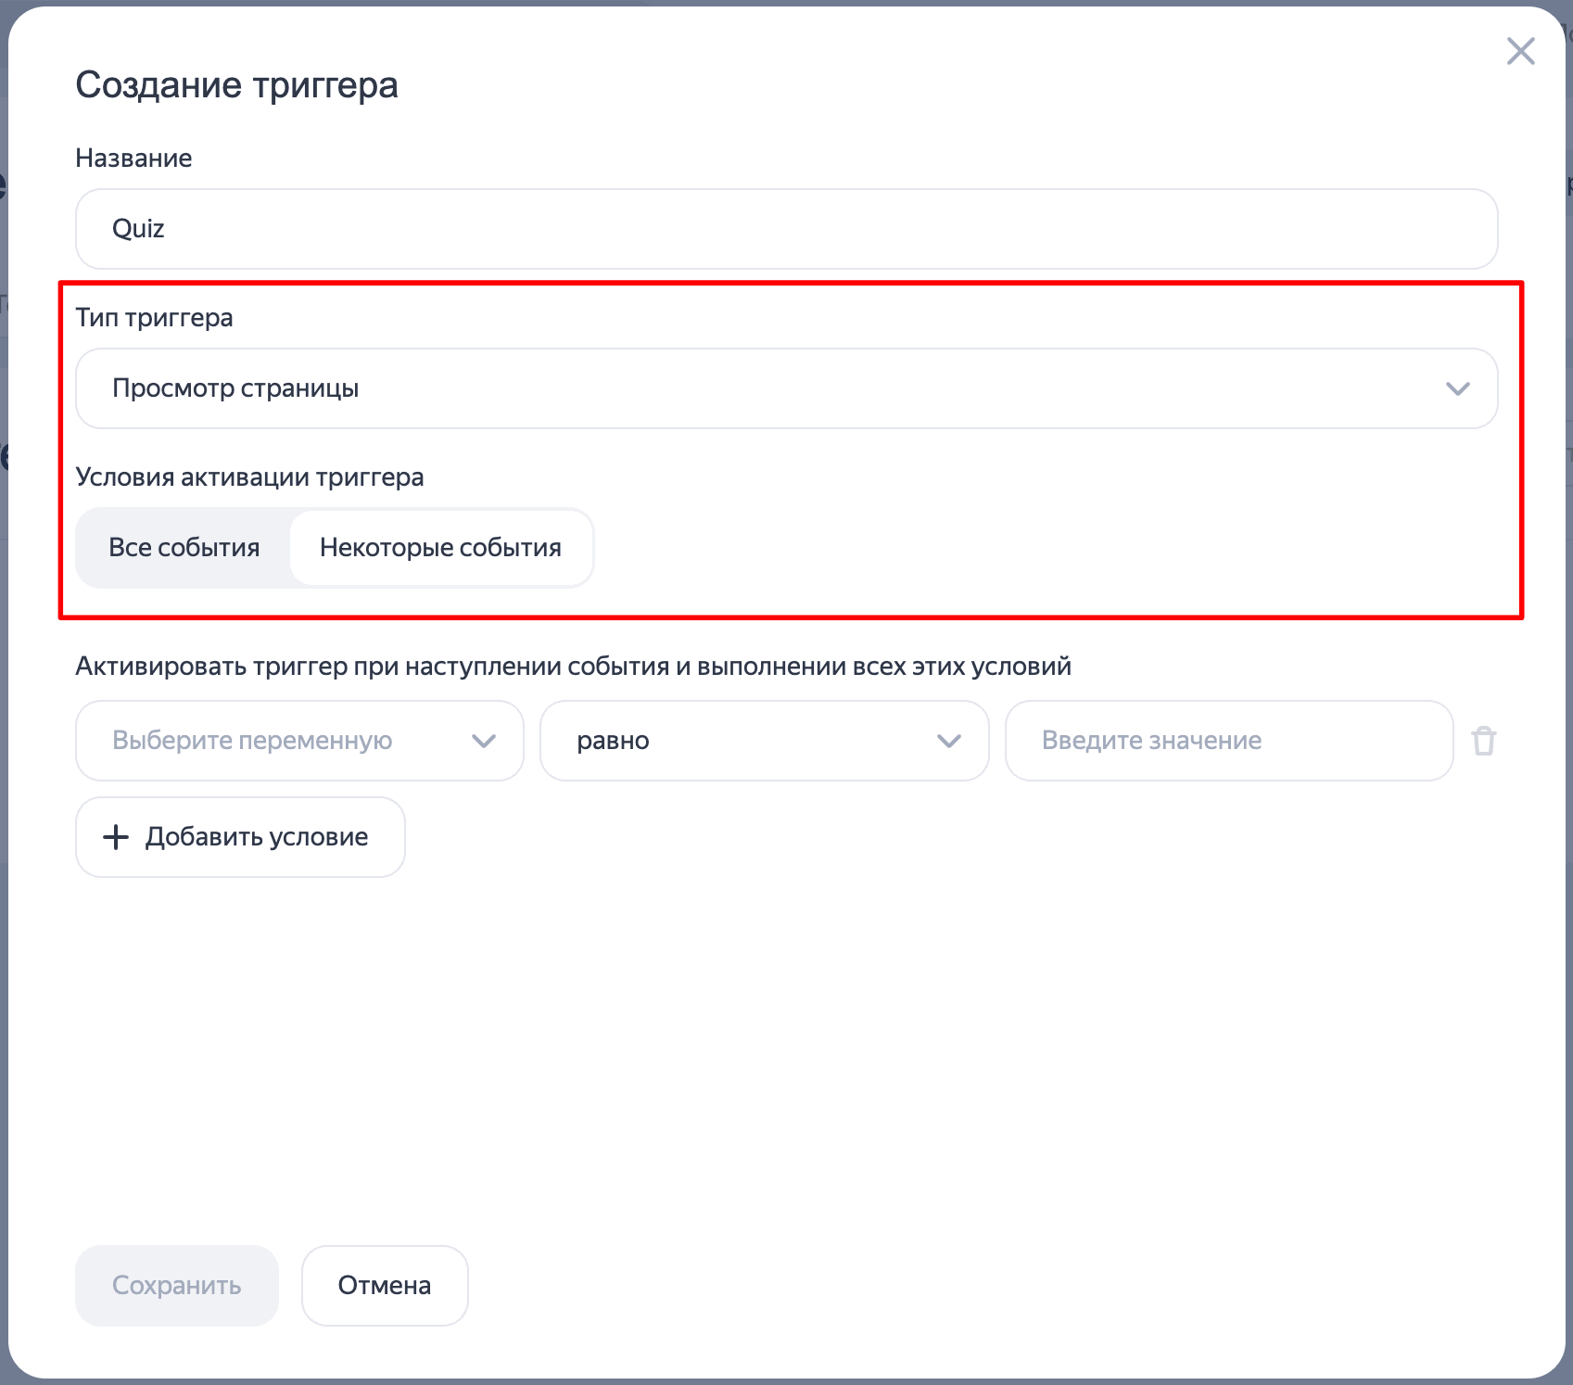Click the chevron arrow beside Выберите переменную
1573x1385 pixels.
point(484,741)
